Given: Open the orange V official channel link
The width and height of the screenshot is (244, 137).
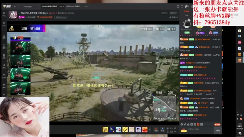Looking at the screenshot, I should [45, 17].
